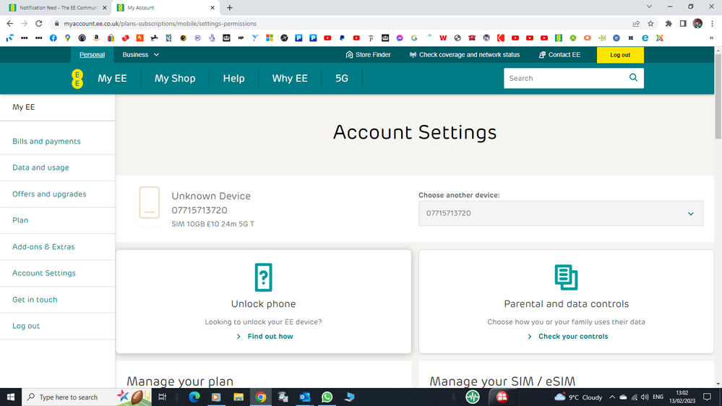The height and width of the screenshot is (406, 722).
Task: Open a new browser tab
Action: coord(229,8)
